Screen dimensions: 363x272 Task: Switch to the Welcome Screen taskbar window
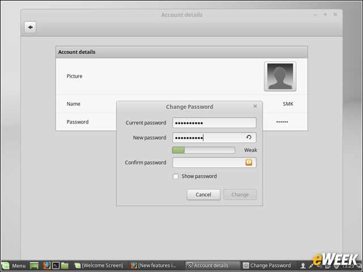point(99,266)
